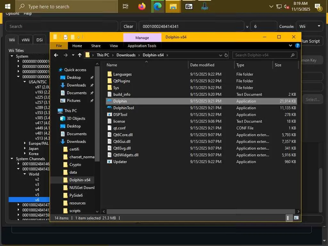Open the View ribbon tab
328x246 pixels.
114,46
